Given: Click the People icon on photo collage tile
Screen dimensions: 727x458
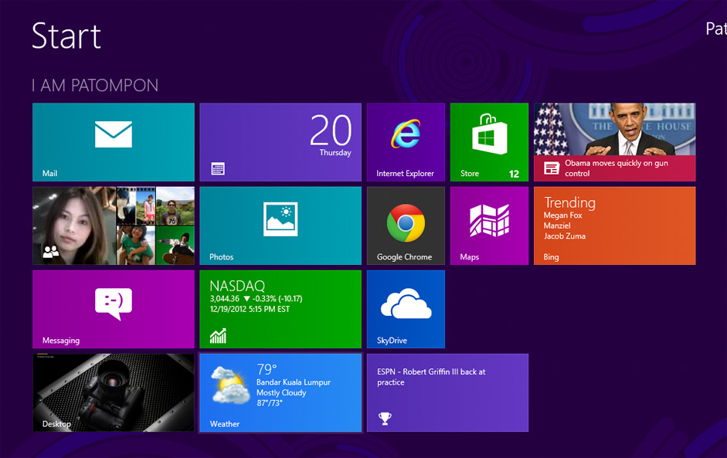Looking at the screenshot, I should (x=50, y=251).
